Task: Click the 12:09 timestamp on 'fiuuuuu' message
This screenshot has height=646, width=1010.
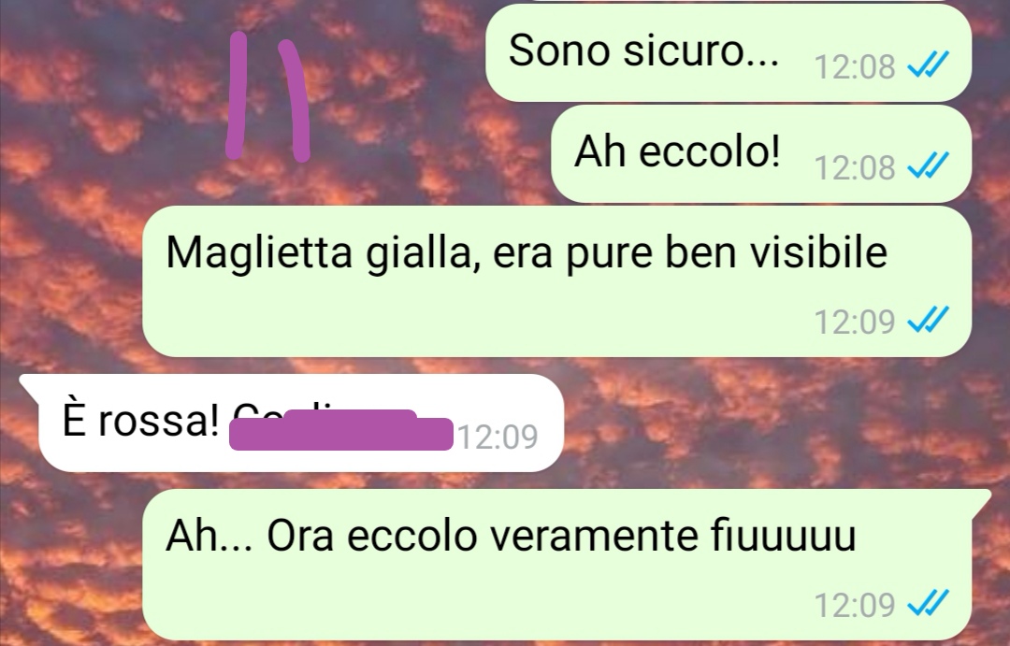Action: [x=854, y=606]
